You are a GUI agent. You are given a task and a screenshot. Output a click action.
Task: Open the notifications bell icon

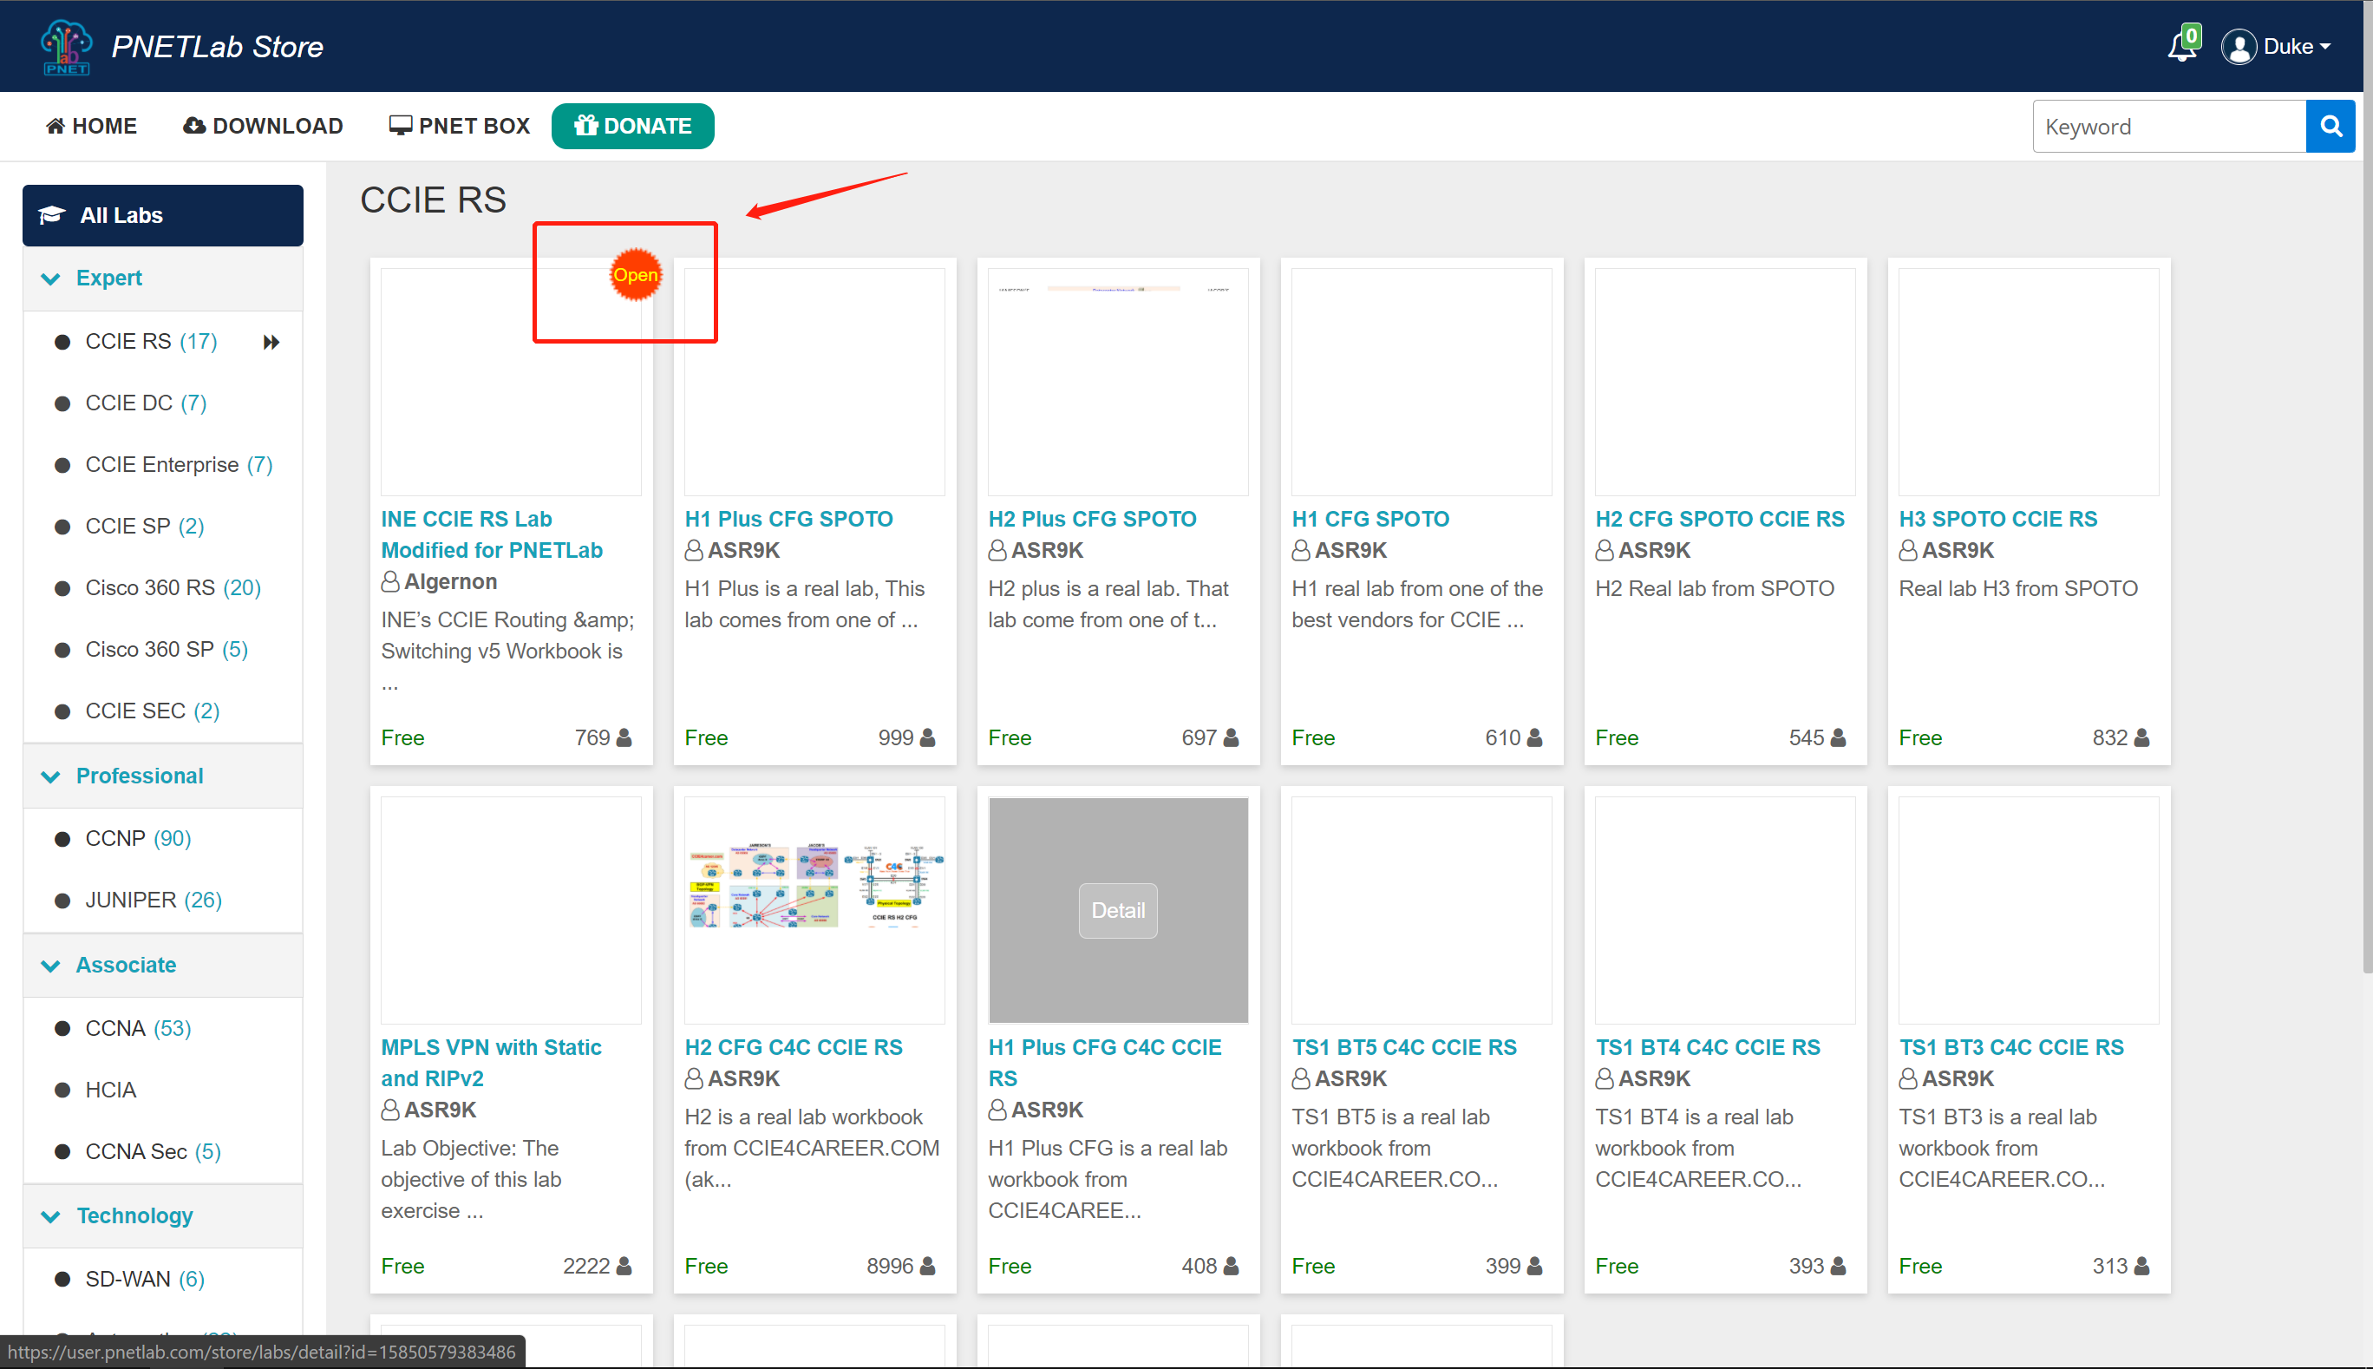click(2182, 46)
